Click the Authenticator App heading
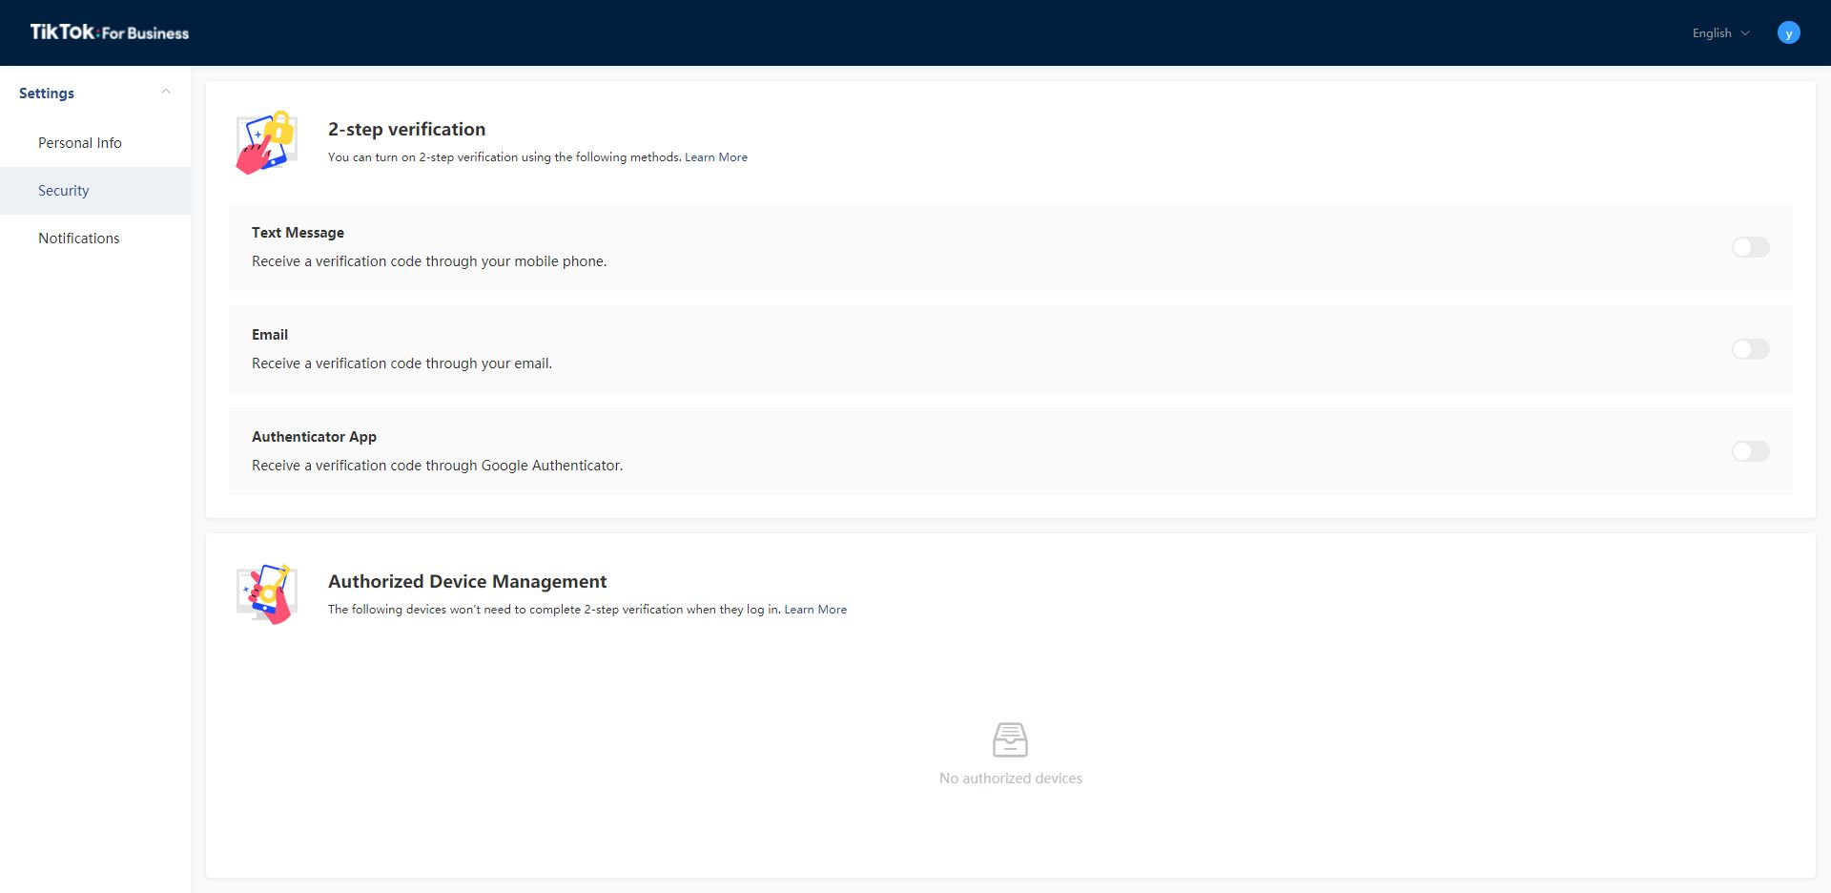Image resolution: width=1831 pixels, height=893 pixels. tap(314, 437)
